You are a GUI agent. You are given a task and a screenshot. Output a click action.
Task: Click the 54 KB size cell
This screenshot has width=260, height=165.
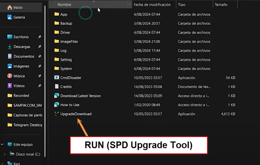[231, 78]
